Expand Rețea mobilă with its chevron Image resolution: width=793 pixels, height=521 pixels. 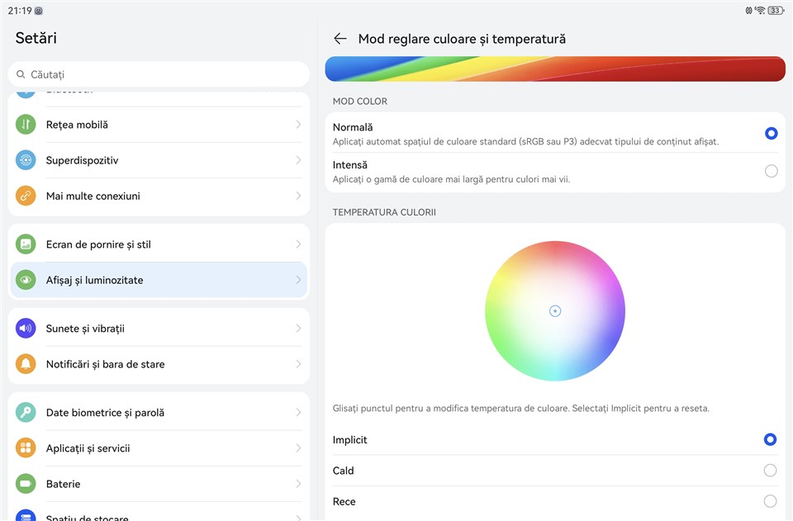pos(298,125)
